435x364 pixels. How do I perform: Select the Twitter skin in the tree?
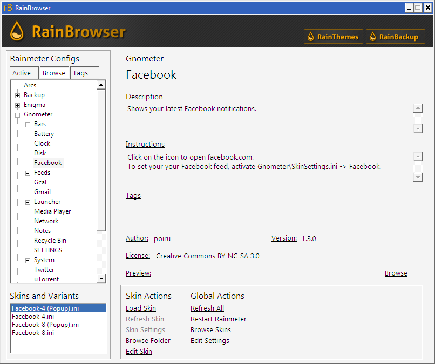[44, 270]
